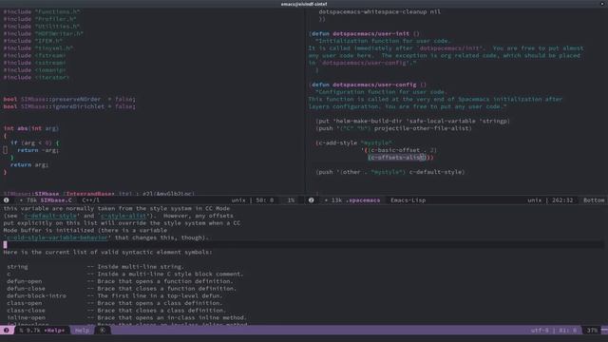608x342 pixels.
Task: Click 'unix' line-ending indicator in SIMbase.C modeline
Action: [x=238, y=200]
